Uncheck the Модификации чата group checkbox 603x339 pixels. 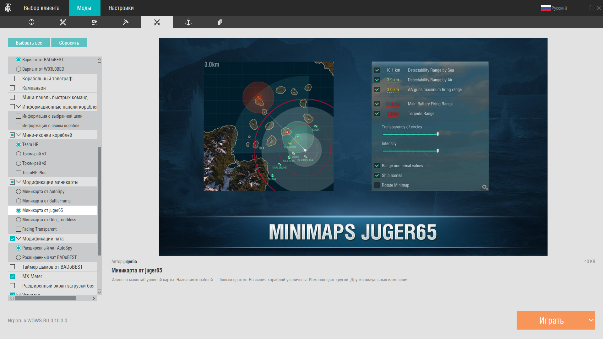coord(12,239)
